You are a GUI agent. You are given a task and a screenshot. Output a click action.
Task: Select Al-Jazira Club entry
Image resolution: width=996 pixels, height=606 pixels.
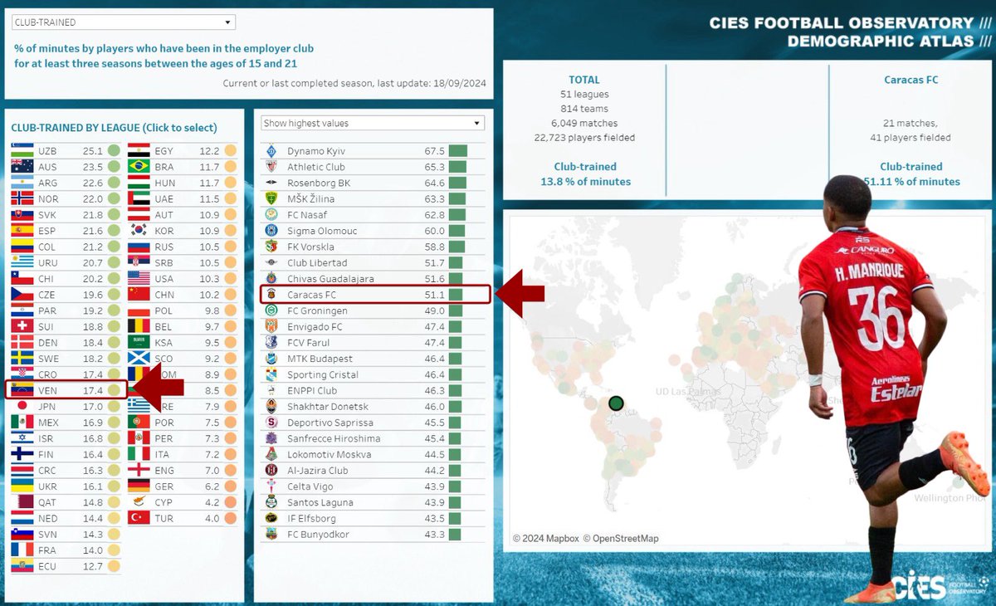[373, 471]
